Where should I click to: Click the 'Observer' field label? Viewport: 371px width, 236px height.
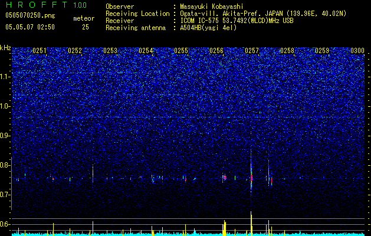tap(120, 6)
